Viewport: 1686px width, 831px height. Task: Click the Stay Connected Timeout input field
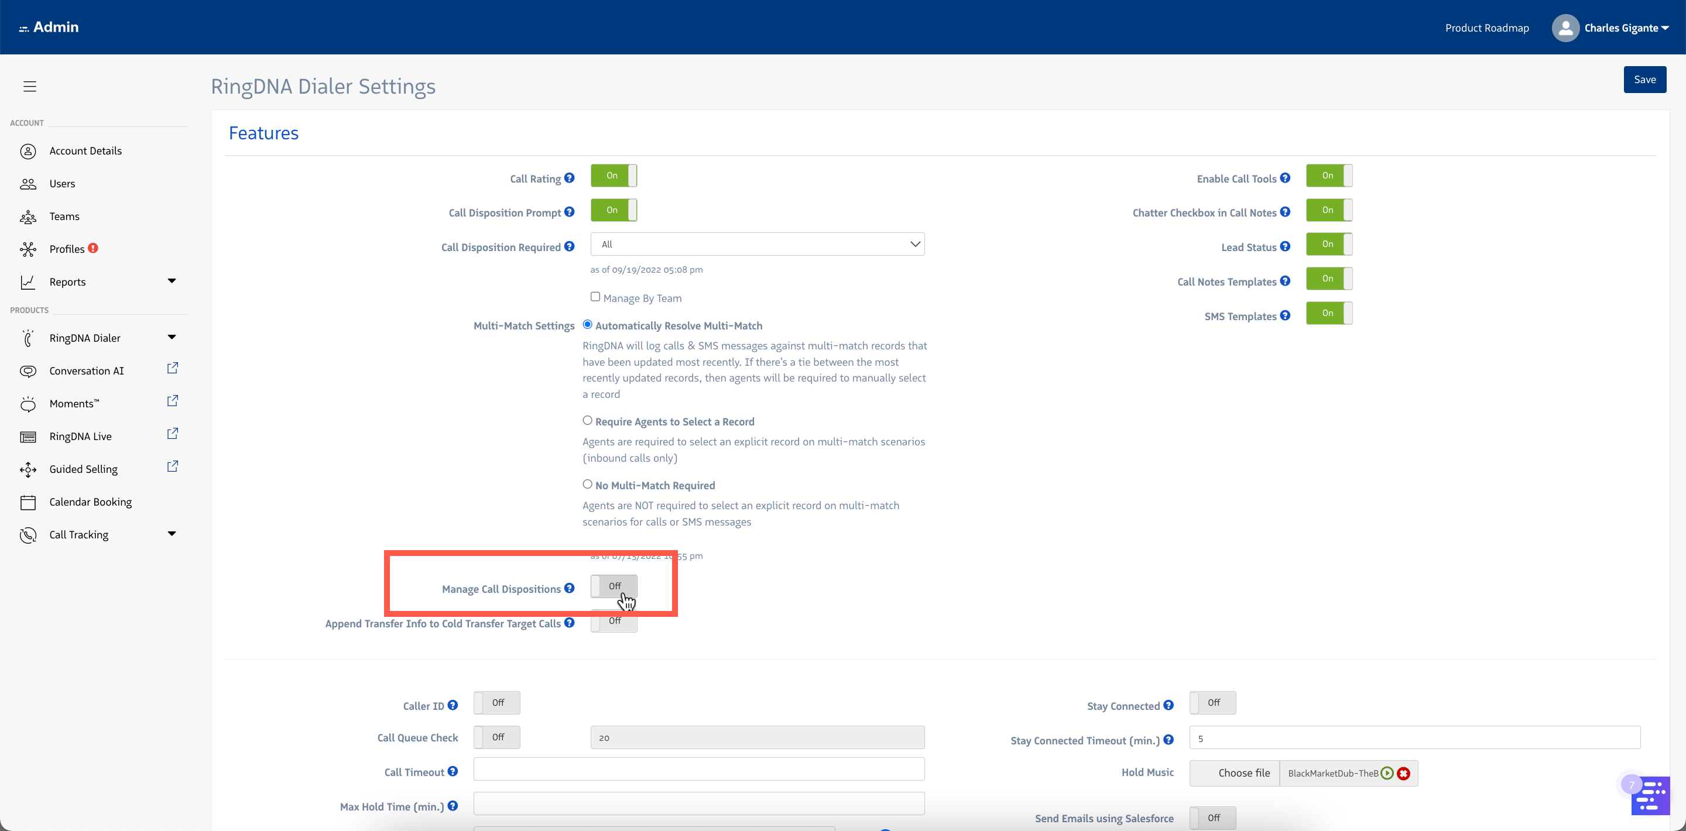(1414, 738)
